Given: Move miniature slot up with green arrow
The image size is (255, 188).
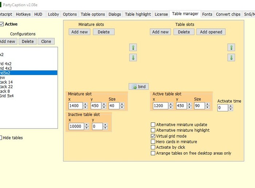Looking at the screenshot, I should pos(133,48).
